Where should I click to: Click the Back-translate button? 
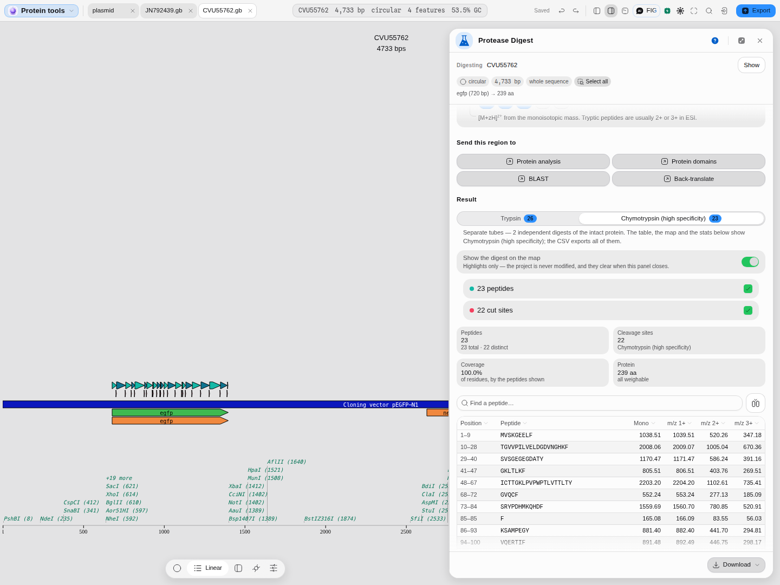tap(688, 179)
